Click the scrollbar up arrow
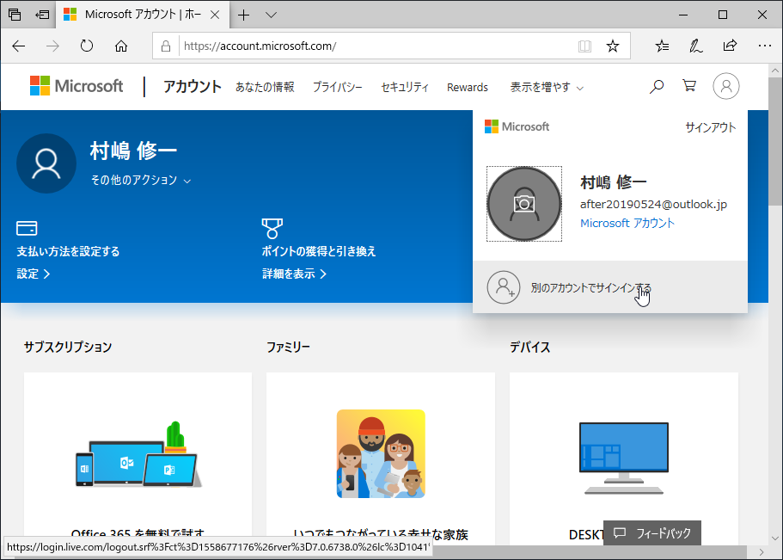Viewport: 783px width, 560px height. [775, 71]
